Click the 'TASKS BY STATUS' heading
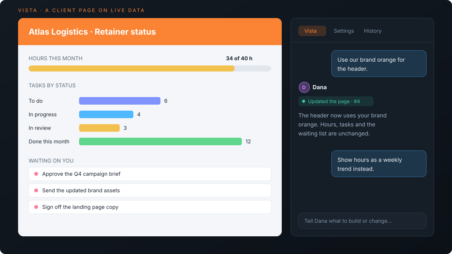The height and width of the screenshot is (254, 452). [x=52, y=85]
